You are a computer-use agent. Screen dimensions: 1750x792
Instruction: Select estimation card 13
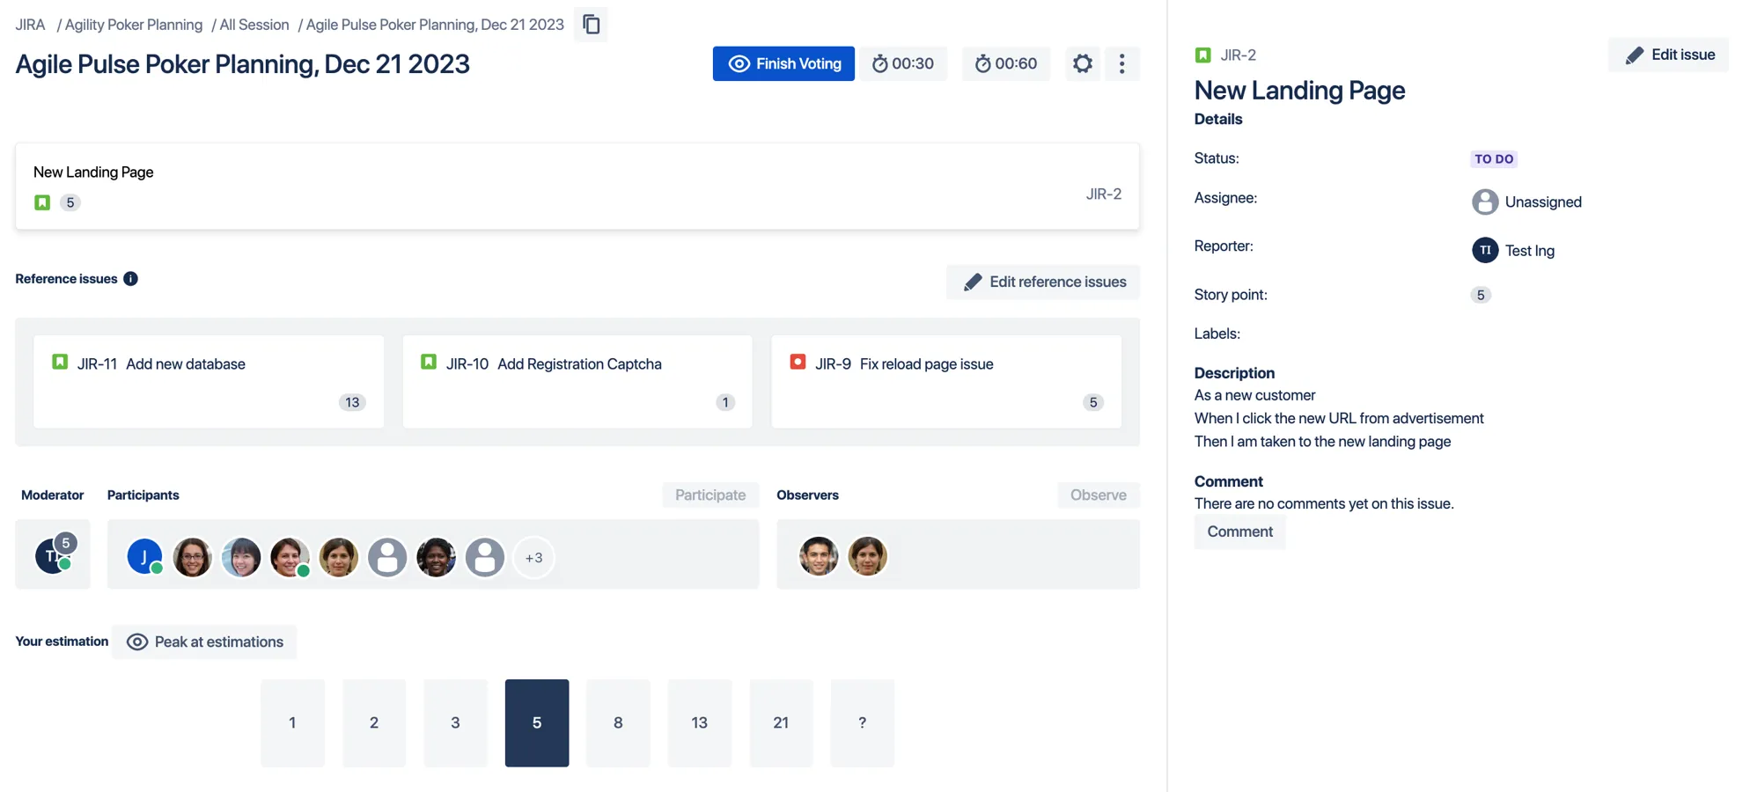tap(699, 722)
